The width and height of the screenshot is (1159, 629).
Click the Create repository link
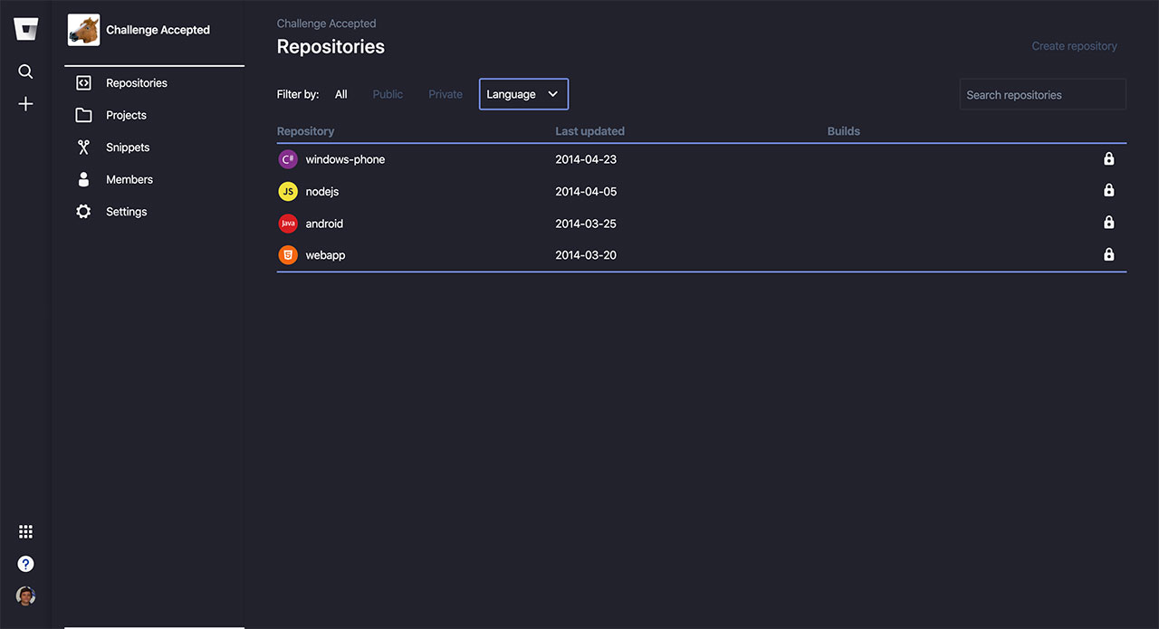click(1074, 45)
